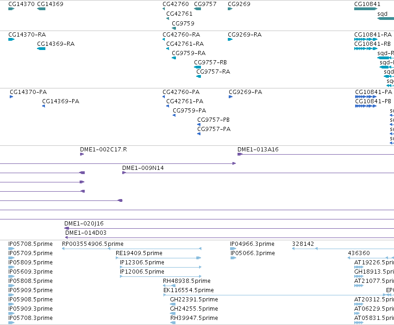Select transcript CG9757-RA
This screenshot has height=325, width=394.
[213, 72]
